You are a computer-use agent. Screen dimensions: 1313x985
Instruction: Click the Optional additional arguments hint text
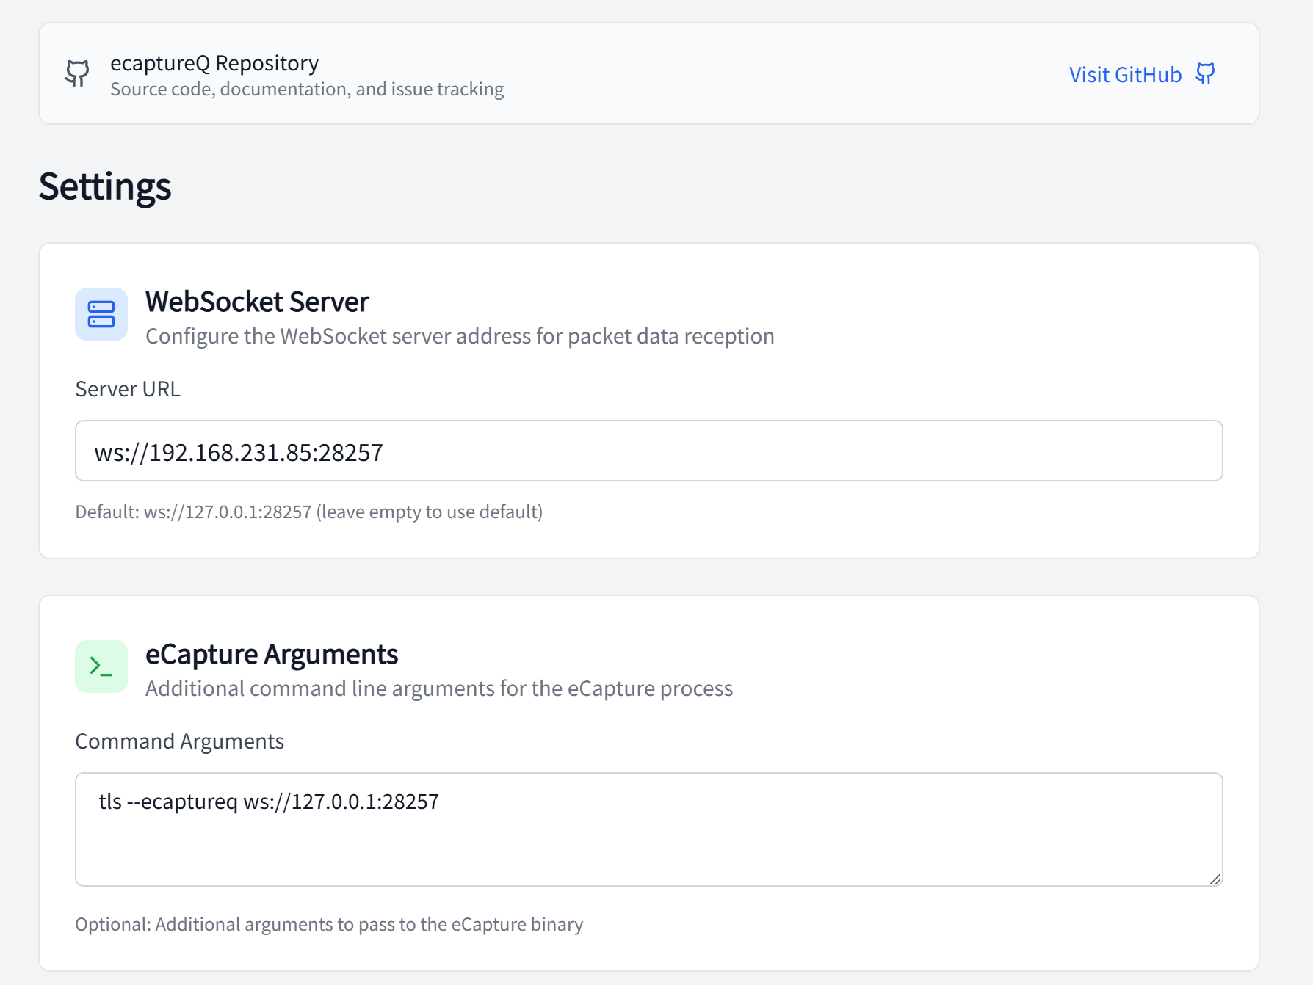click(x=329, y=924)
